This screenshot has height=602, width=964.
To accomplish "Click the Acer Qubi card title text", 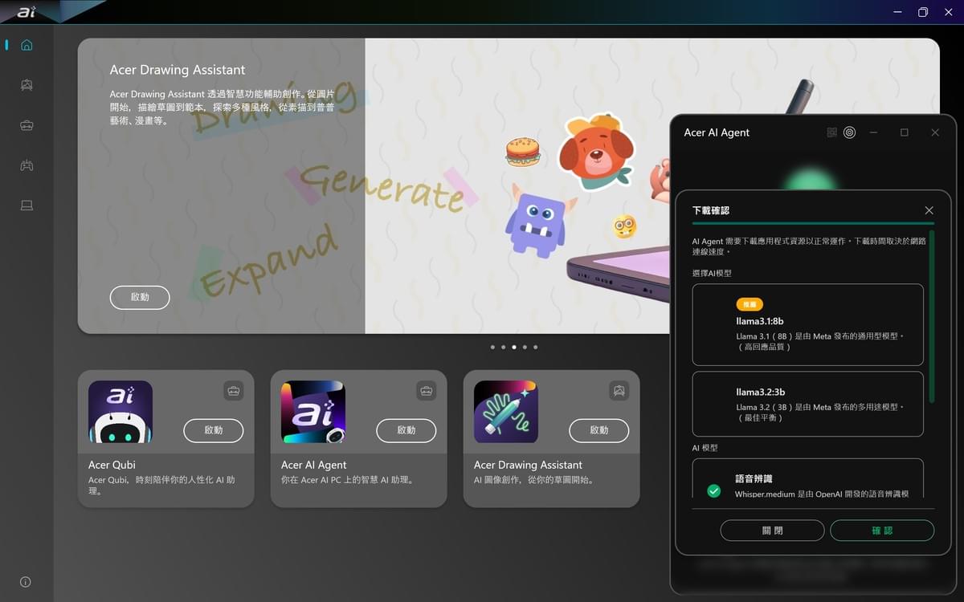I will pyautogui.click(x=112, y=465).
